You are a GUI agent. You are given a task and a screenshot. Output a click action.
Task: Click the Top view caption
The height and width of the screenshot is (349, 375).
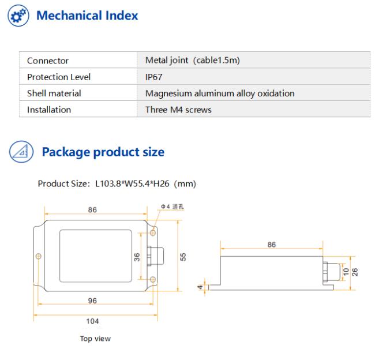pyautogui.click(x=95, y=339)
